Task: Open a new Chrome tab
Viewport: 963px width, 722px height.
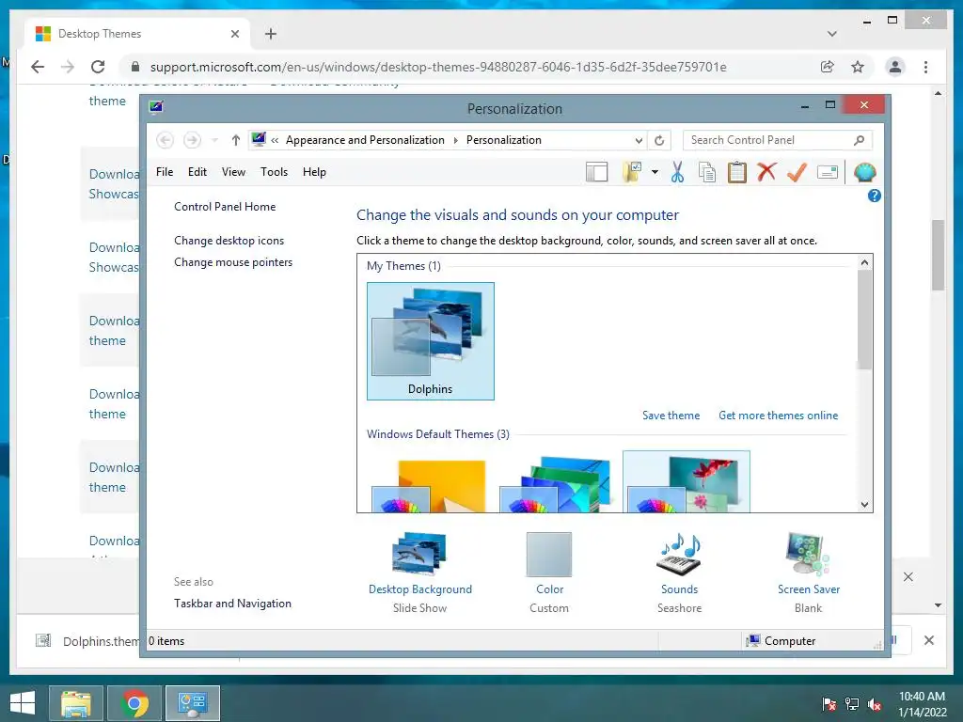Action: coord(271,34)
